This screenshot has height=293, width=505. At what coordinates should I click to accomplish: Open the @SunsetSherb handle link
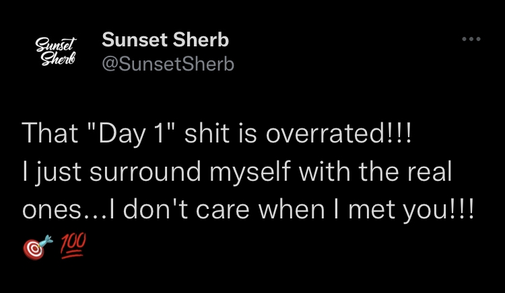(168, 64)
